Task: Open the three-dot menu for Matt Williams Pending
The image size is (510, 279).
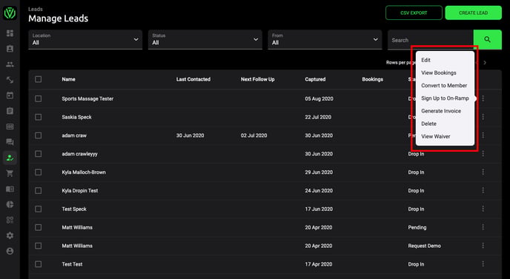Action: (x=483, y=227)
